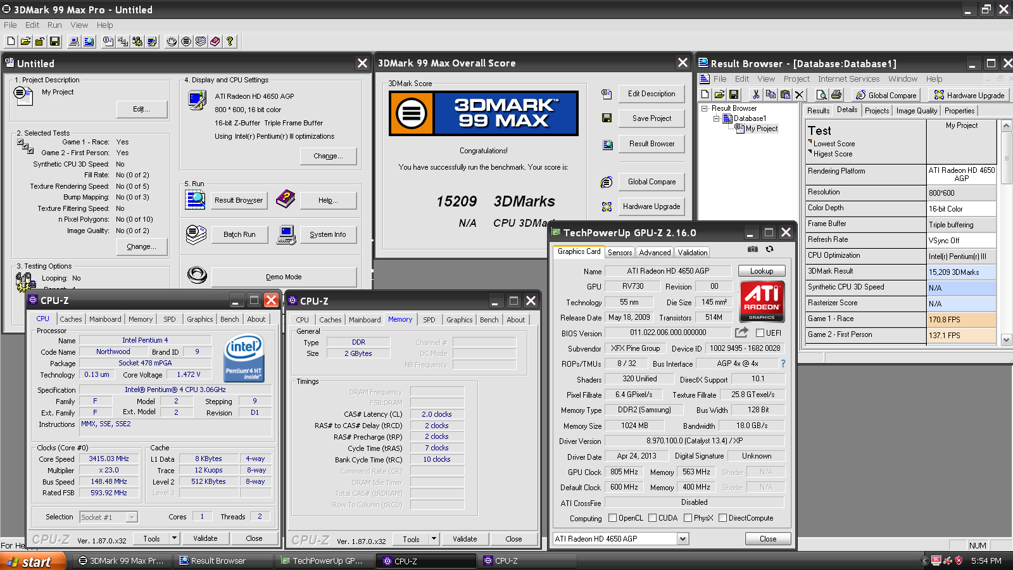Click Global Compare button in Overall Score window

click(x=651, y=182)
